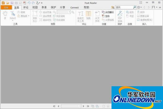This screenshot has width=163, height=109.
Task: Click the 链条 (Link) tool
Action: click(130, 12)
